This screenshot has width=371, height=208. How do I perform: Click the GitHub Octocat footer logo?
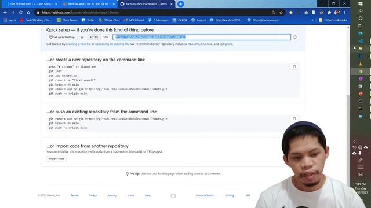point(173,196)
